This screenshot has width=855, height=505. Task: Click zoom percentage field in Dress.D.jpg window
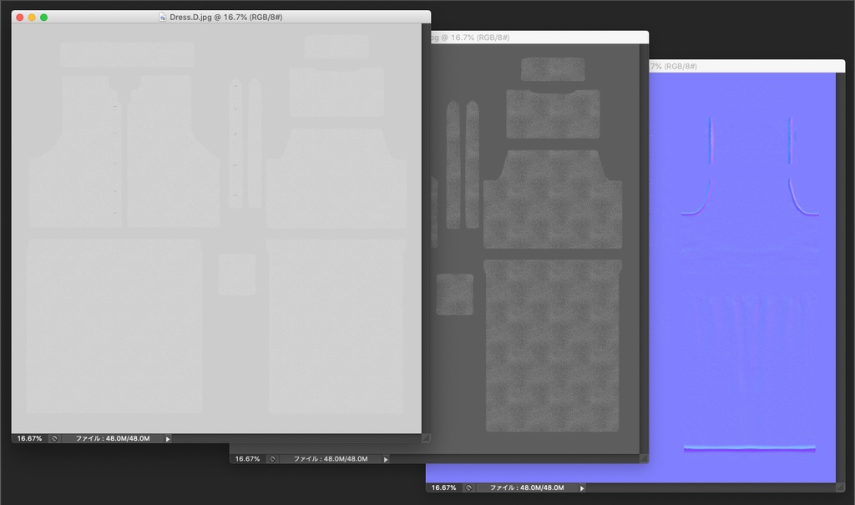pos(29,438)
